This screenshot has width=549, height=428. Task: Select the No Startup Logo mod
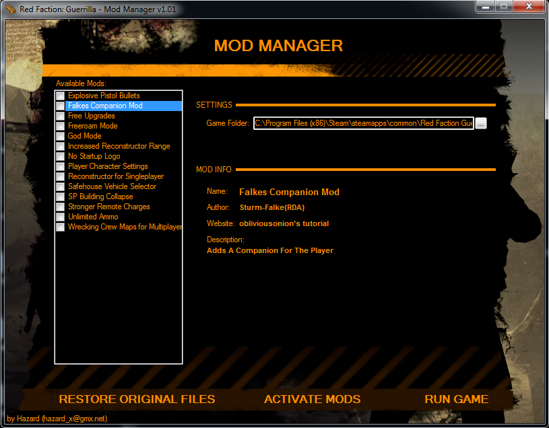pyautogui.click(x=94, y=156)
